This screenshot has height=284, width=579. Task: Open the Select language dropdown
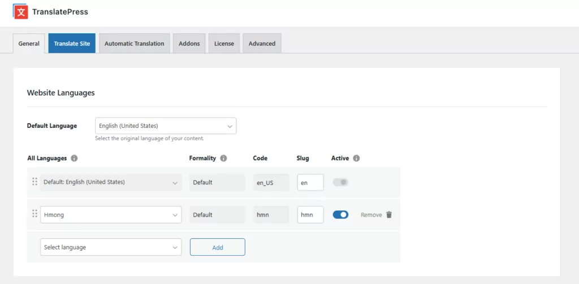[111, 247]
